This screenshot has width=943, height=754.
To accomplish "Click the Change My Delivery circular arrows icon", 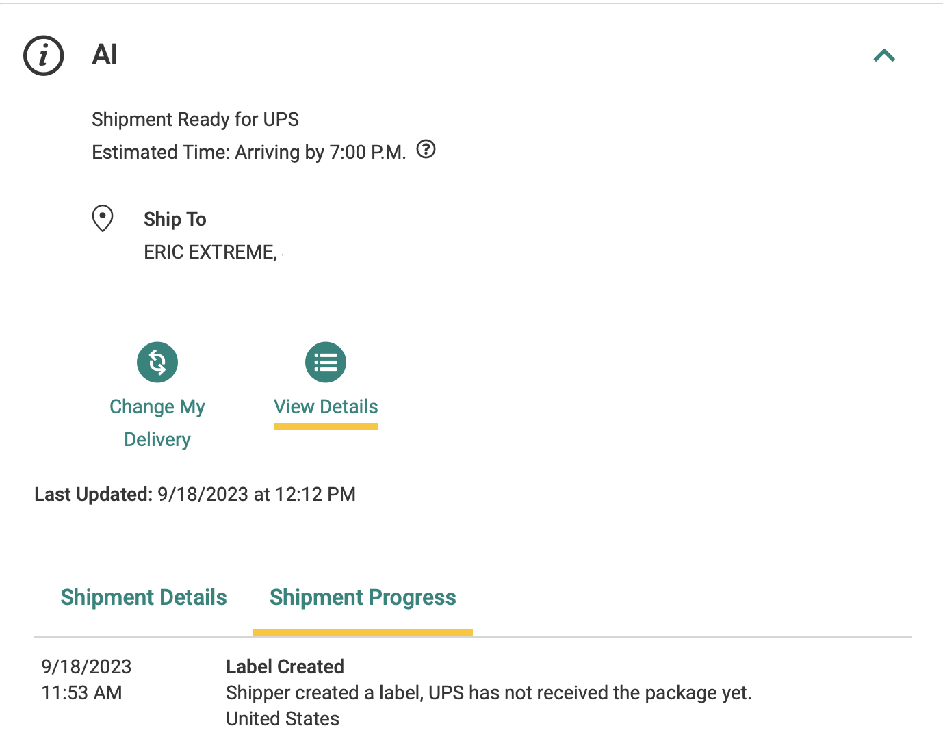I will click(157, 362).
